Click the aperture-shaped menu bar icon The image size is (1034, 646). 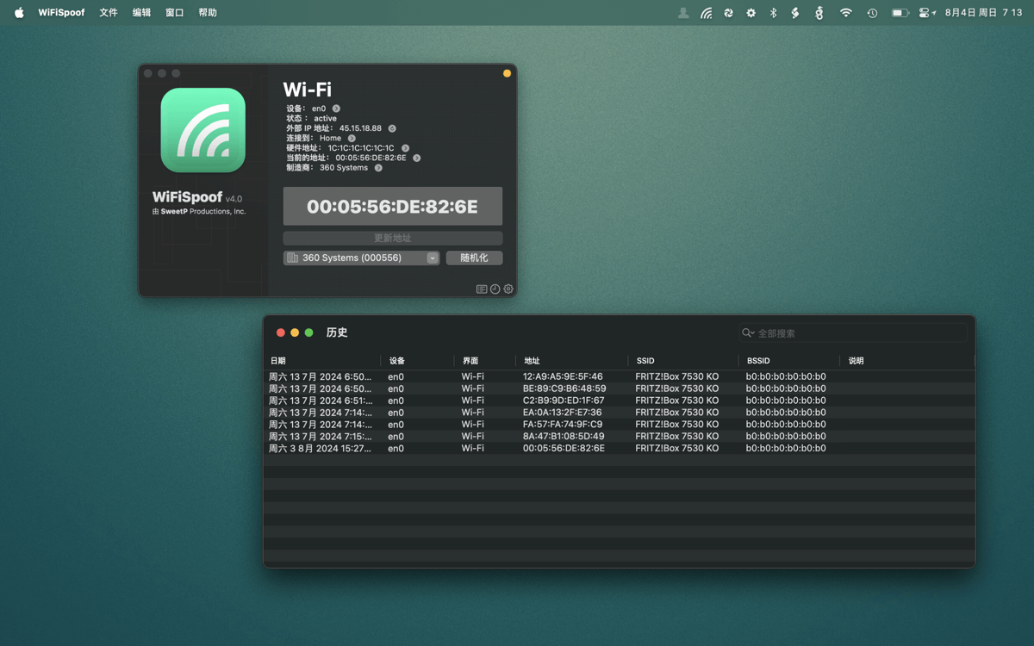pos(728,13)
